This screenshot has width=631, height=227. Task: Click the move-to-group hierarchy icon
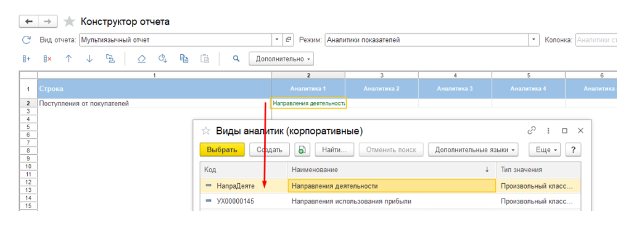110,59
